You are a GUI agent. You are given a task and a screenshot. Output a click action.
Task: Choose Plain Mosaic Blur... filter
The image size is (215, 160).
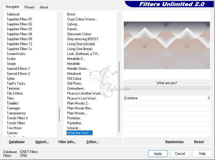coord(80,108)
